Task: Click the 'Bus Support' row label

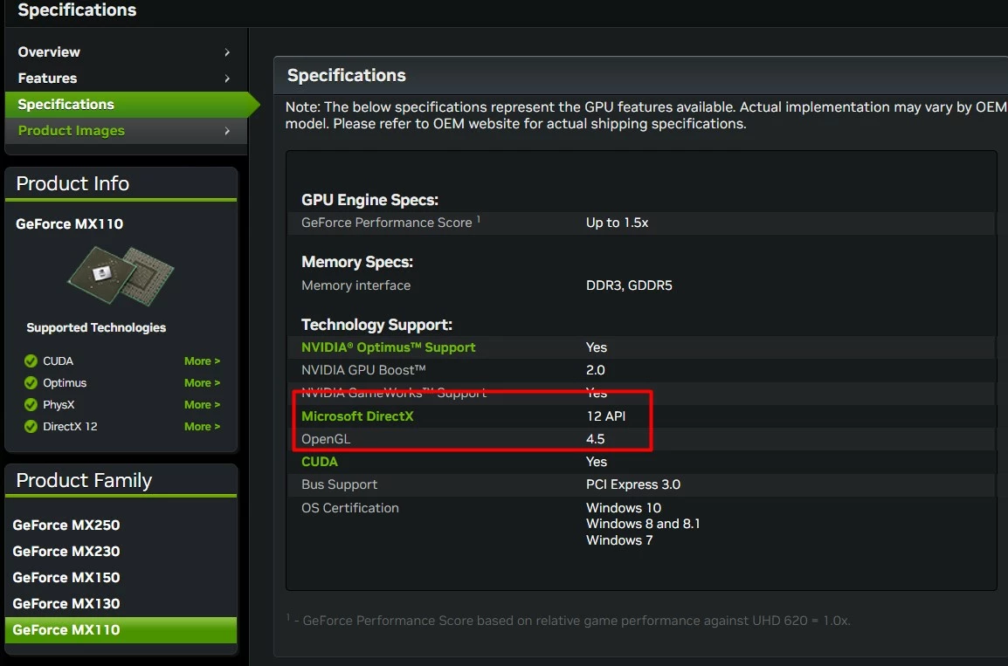Action: [340, 485]
